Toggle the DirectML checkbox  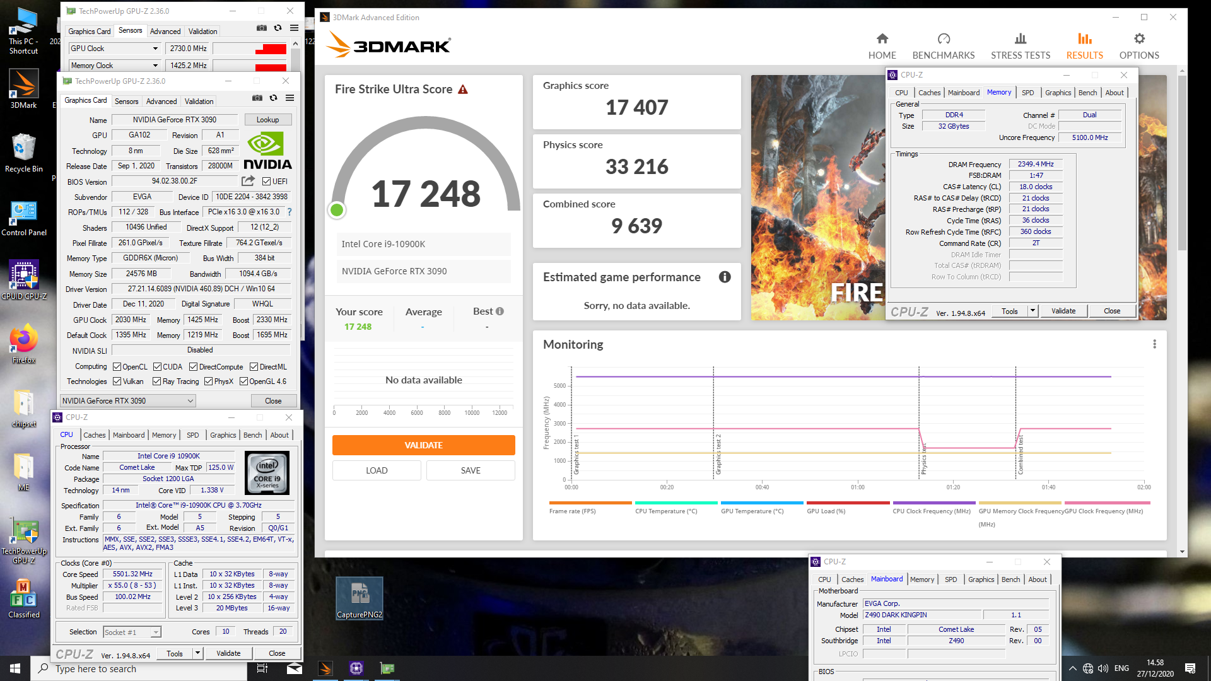pos(254,367)
